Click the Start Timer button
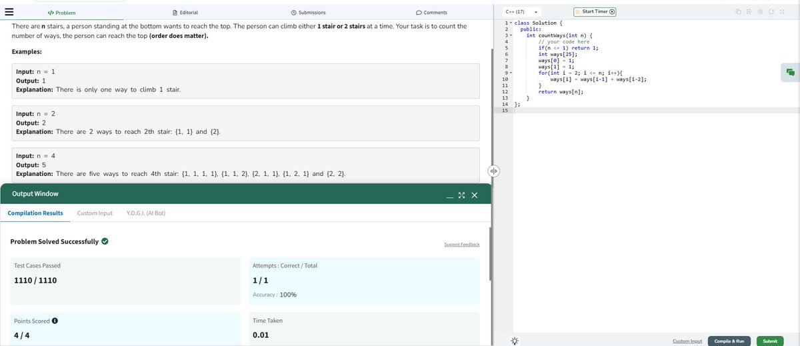This screenshot has height=346, width=800. click(595, 11)
